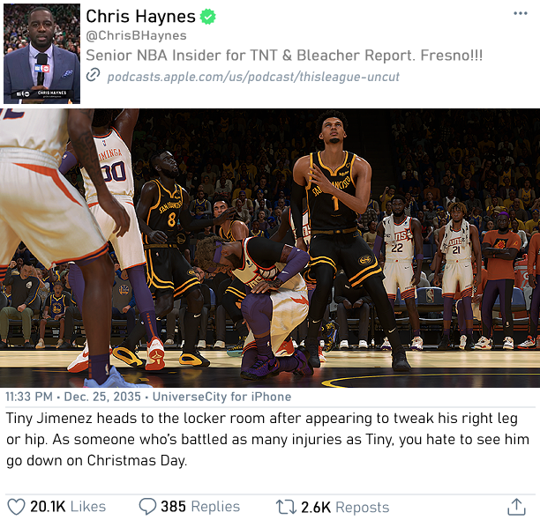Share the post via upload icon
540x520 pixels.
click(x=515, y=507)
